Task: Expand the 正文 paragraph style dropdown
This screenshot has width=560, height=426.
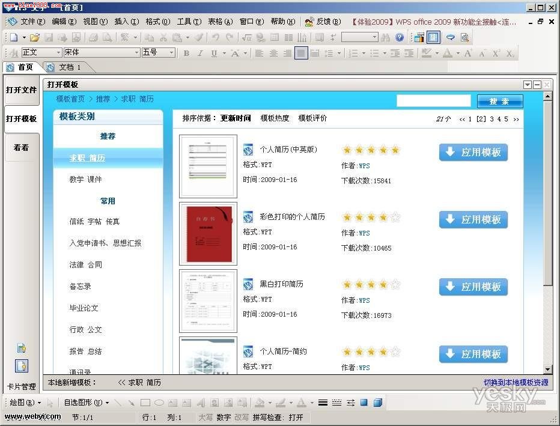Action: 58,53
